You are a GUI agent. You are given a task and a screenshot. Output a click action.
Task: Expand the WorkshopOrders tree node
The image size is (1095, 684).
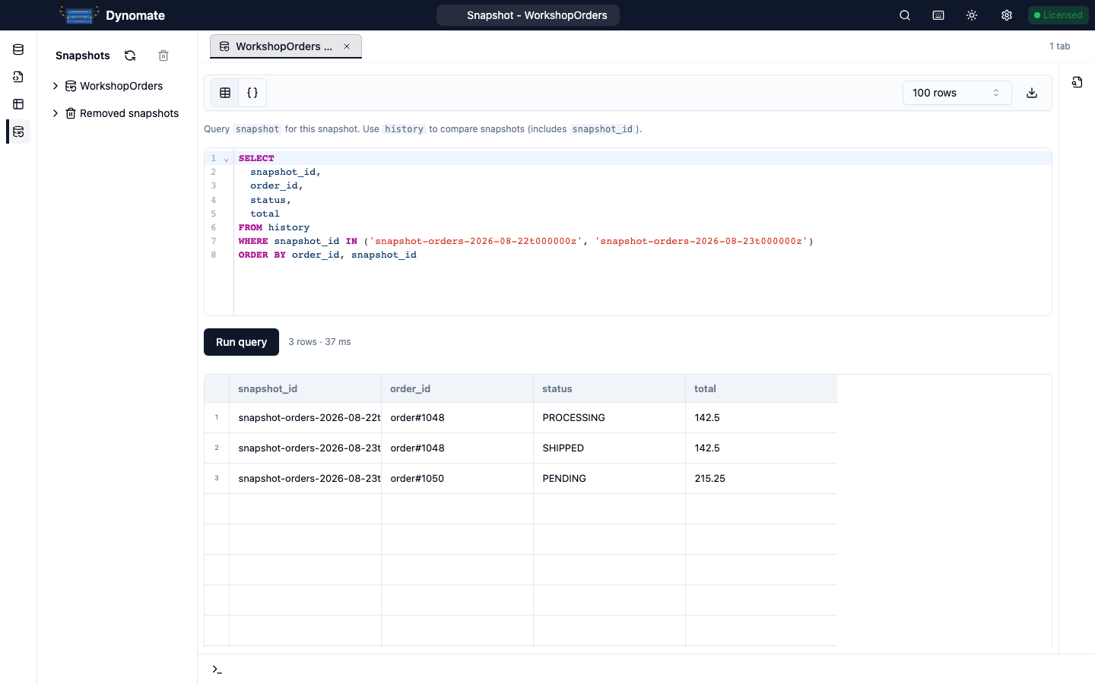pos(56,86)
